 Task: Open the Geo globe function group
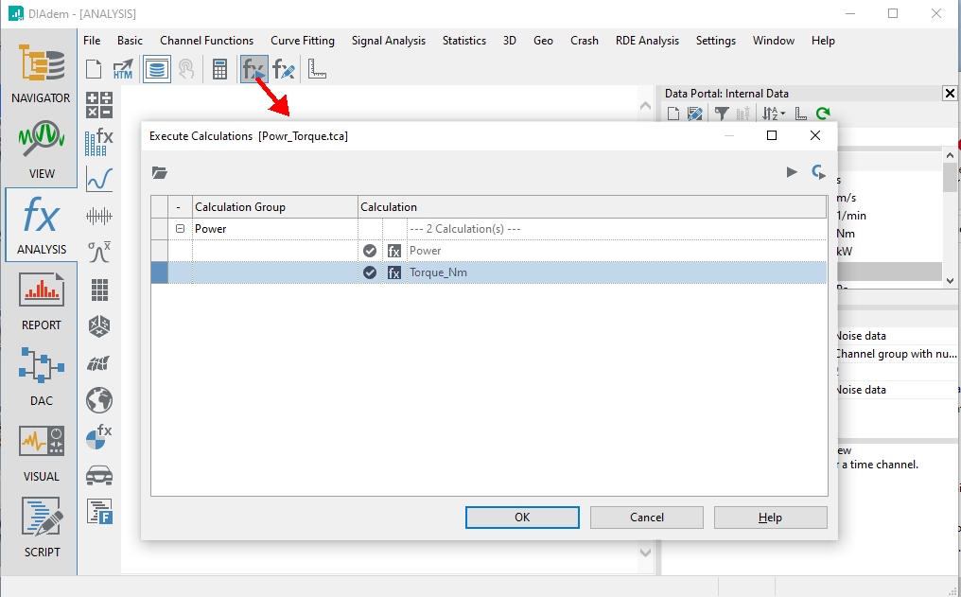[x=98, y=399]
